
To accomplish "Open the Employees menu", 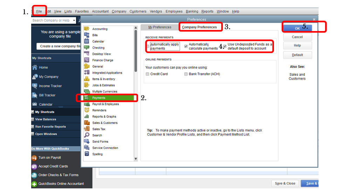I will pos(174,11).
